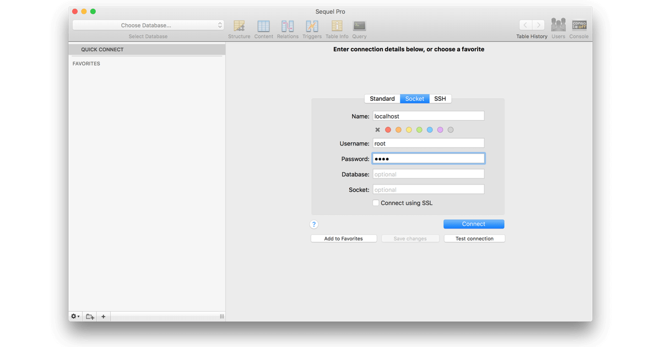Switch to the Socket connection tab
The height and width of the screenshot is (347, 661).
point(415,99)
